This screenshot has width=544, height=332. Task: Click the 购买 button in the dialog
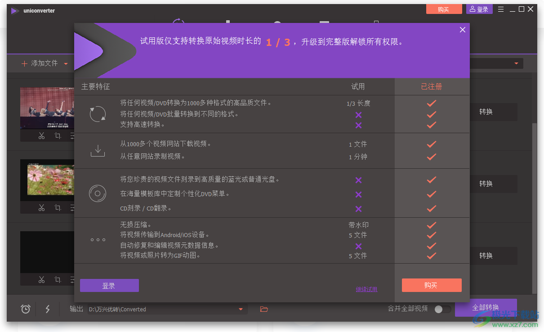432,285
